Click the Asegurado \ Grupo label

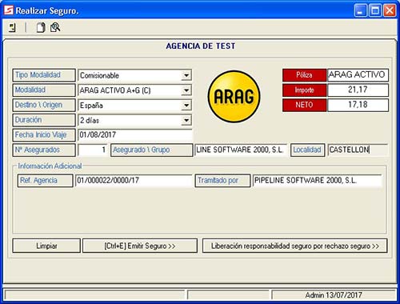pyautogui.click(x=152, y=150)
